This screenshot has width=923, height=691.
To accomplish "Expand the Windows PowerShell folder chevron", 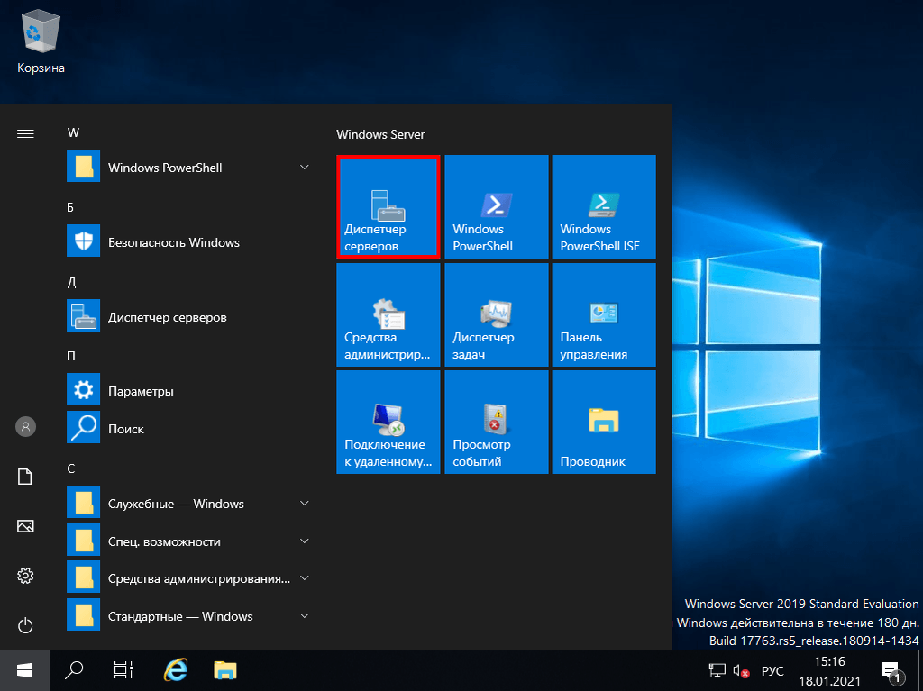I will [x=305, y=168].
